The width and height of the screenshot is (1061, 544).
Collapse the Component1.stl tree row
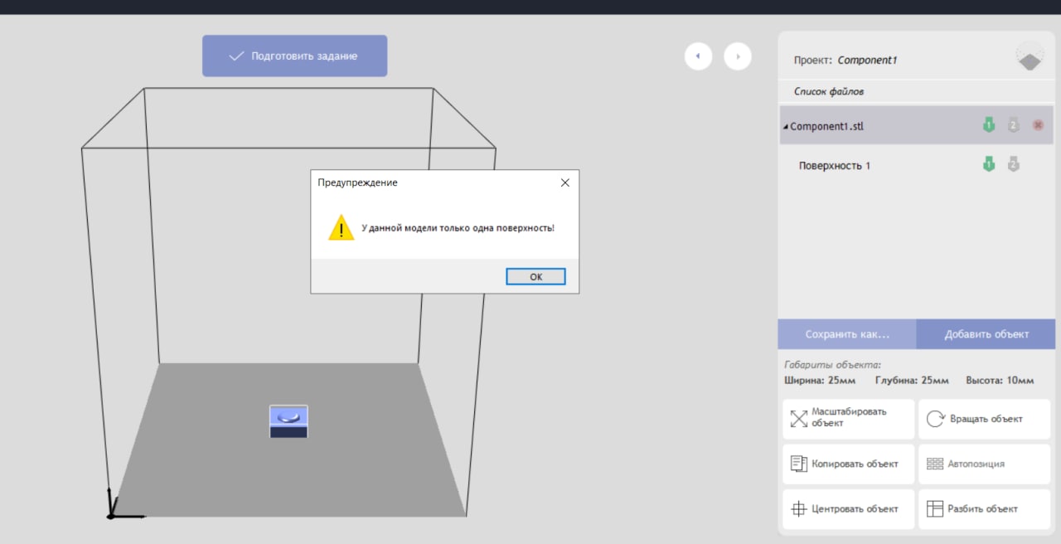click(786, 127)
